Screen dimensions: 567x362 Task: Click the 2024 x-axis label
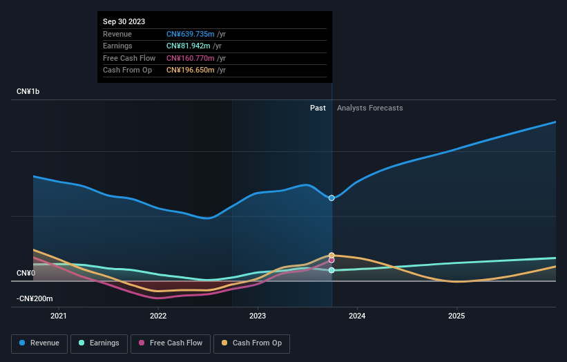point(357,316)
